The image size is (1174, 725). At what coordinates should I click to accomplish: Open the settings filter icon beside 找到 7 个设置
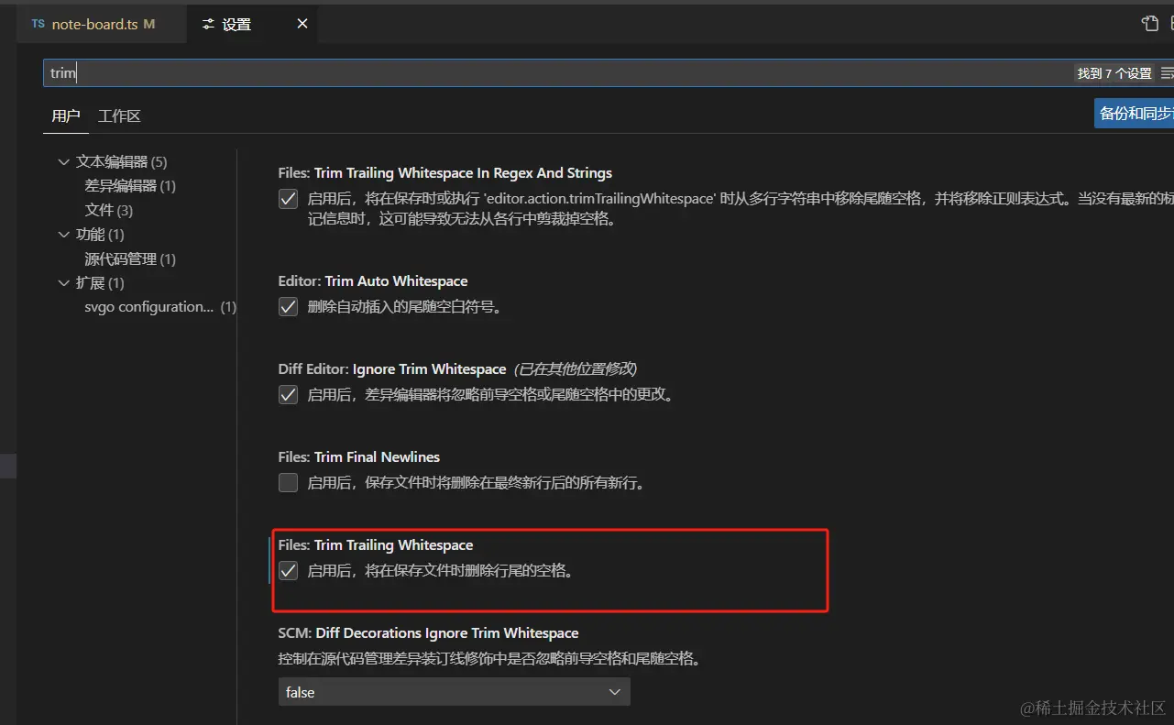(x=1167, y=73)
